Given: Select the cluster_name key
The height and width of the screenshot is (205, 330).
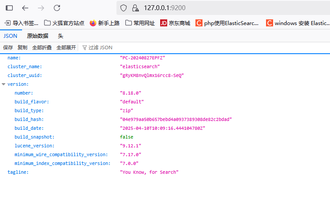Looking at the screenshot, I should (x=25, y=67).
